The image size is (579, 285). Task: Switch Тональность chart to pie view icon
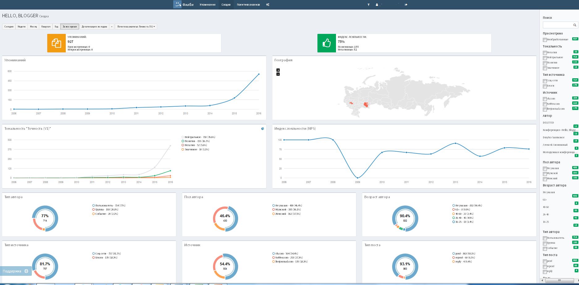[262, 129]
